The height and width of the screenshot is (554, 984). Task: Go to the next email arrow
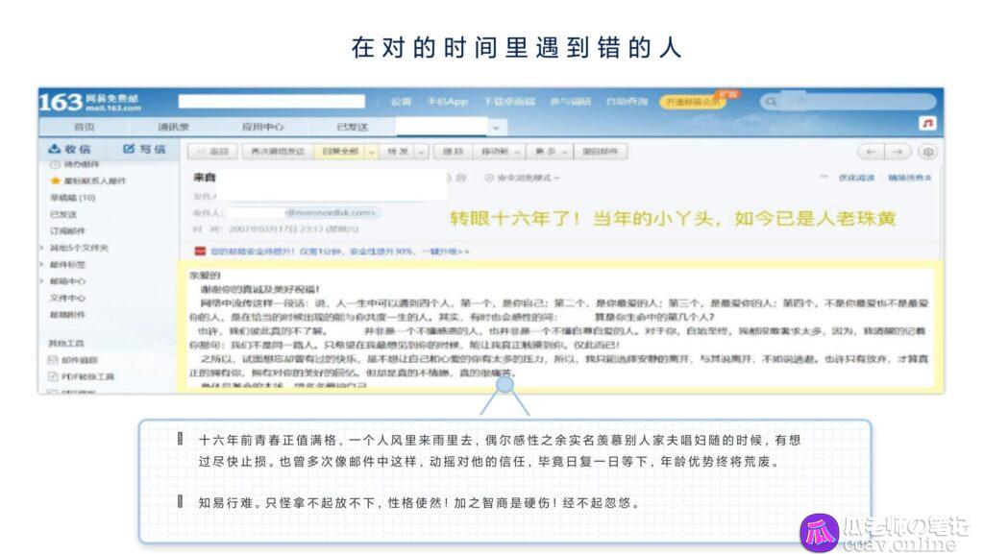(898, 152)
